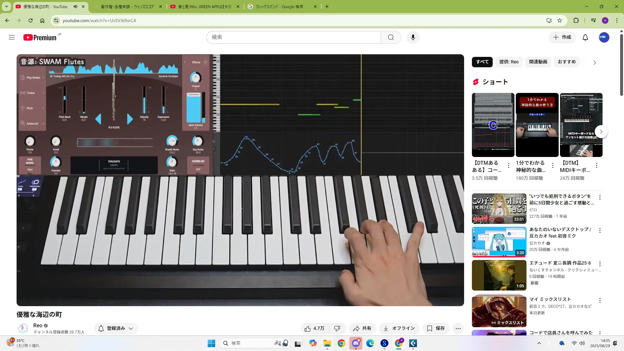Select the 関連動画 filter chip
Screen dimensions: 624x351
tap(538, 62)
